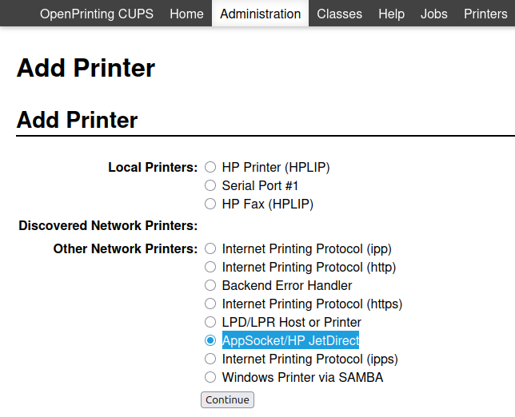Switch to the Classes tab
Screen dimensions: 515x417
pyautogui.click(x=339, y=14)
